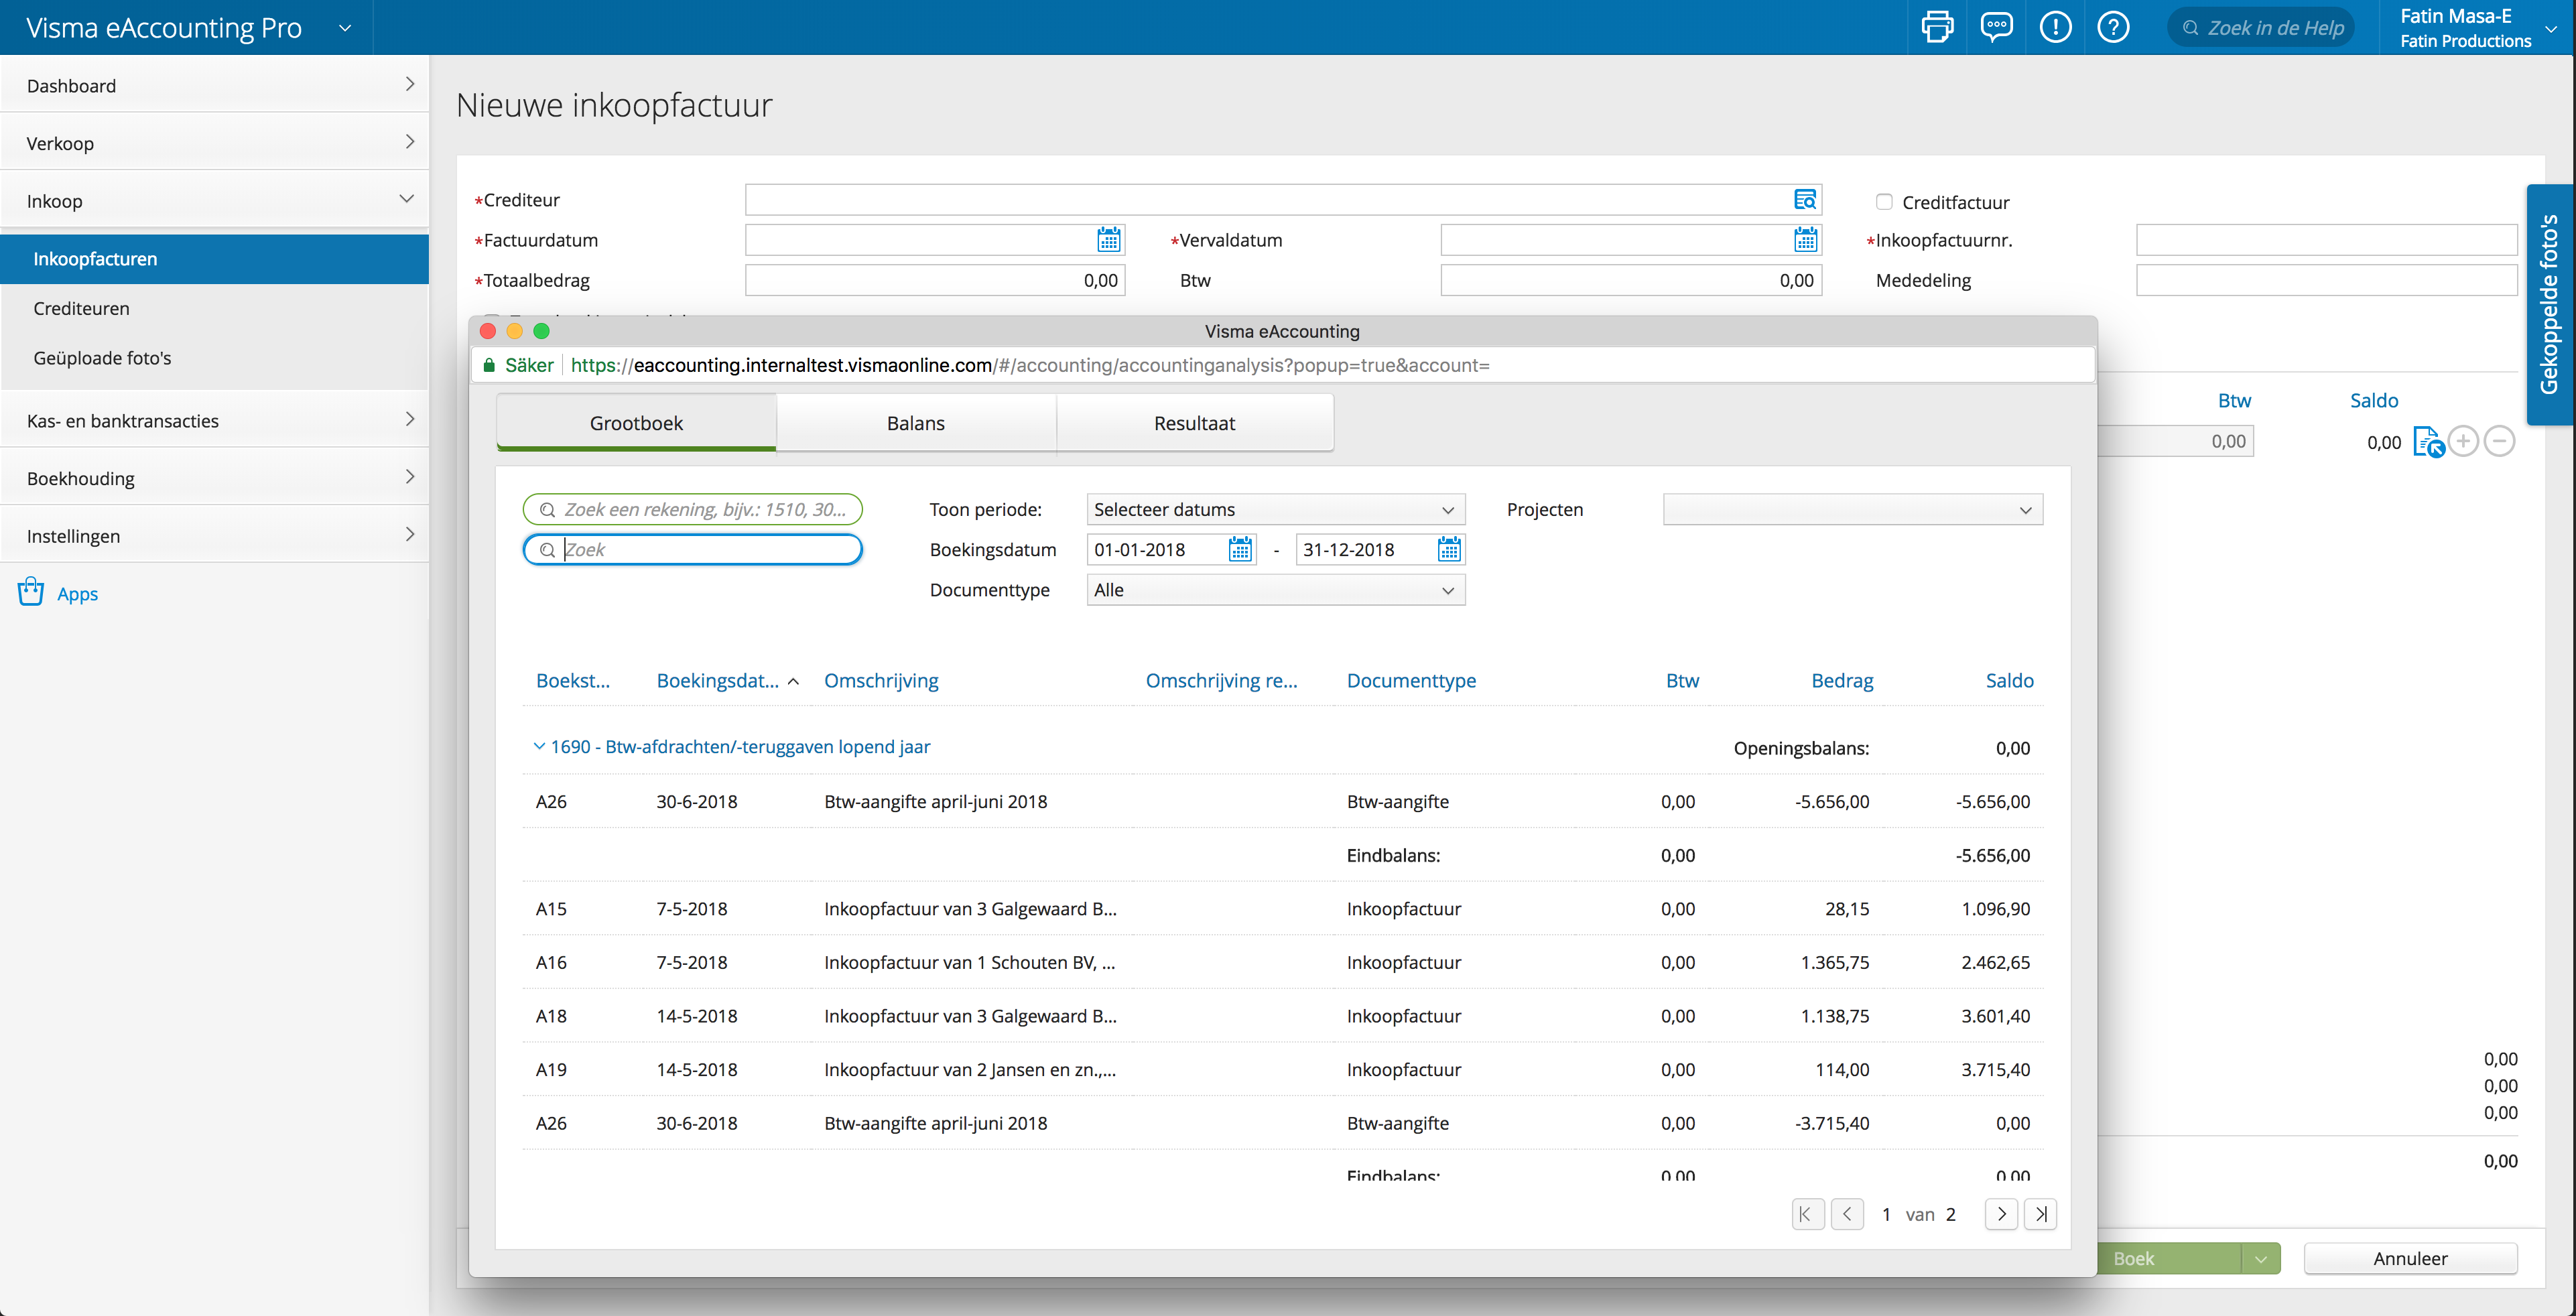Go to last page of results
Screen dimensions: 2576x1316
pos(2040,1214)
